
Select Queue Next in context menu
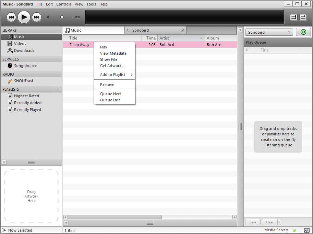(115, 94)
